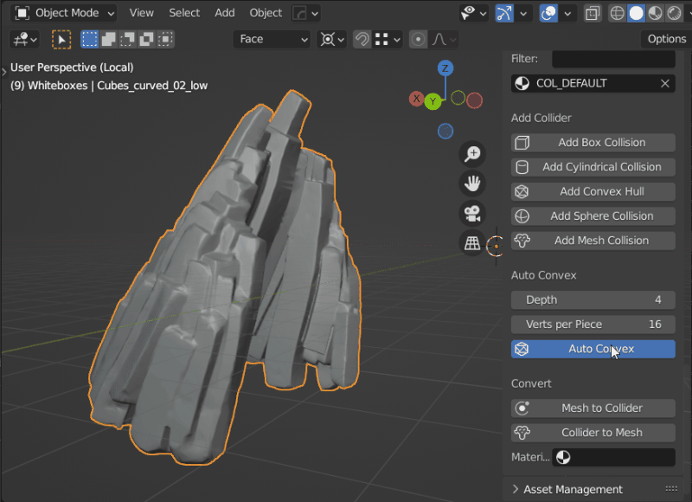This screenshot has height=502, width=692.
Task: Toggle snapping magnet icon
Action: tap(362, 39)
